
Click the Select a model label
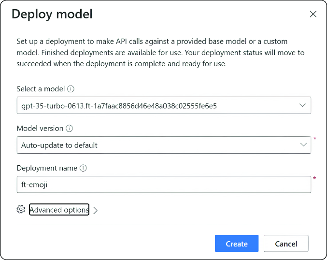coord(41,89)
